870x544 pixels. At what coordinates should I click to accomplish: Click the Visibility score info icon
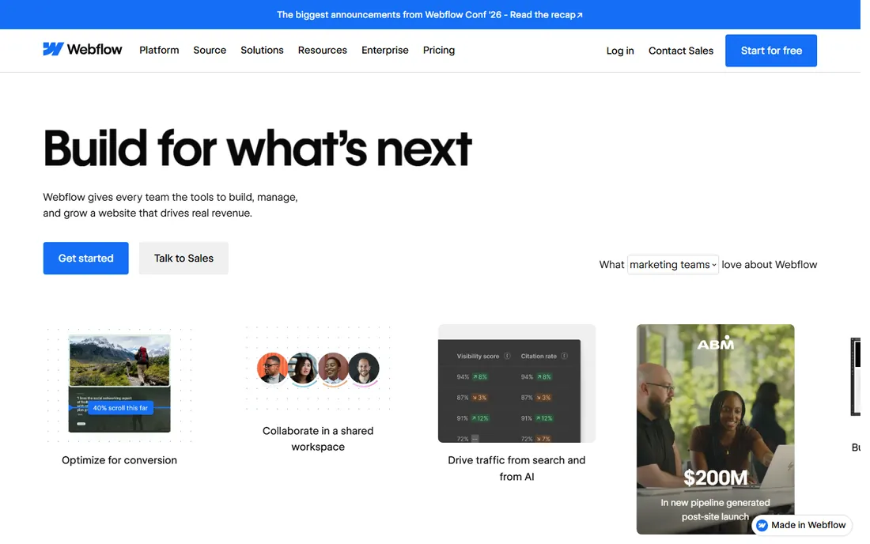(x=507, y=356)
